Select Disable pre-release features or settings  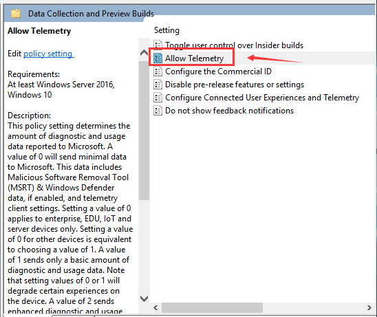[x=235, y=85]
